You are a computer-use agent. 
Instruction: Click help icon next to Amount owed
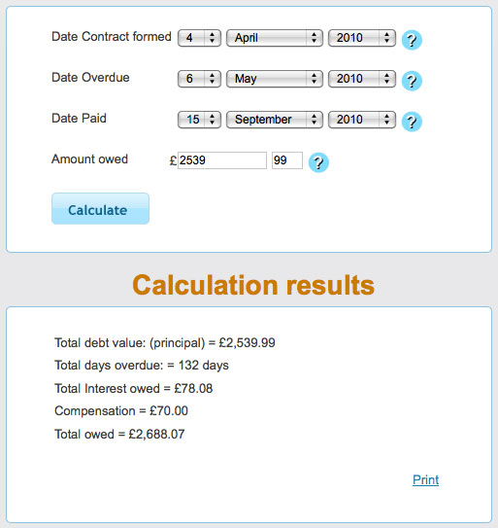[318, 162]
